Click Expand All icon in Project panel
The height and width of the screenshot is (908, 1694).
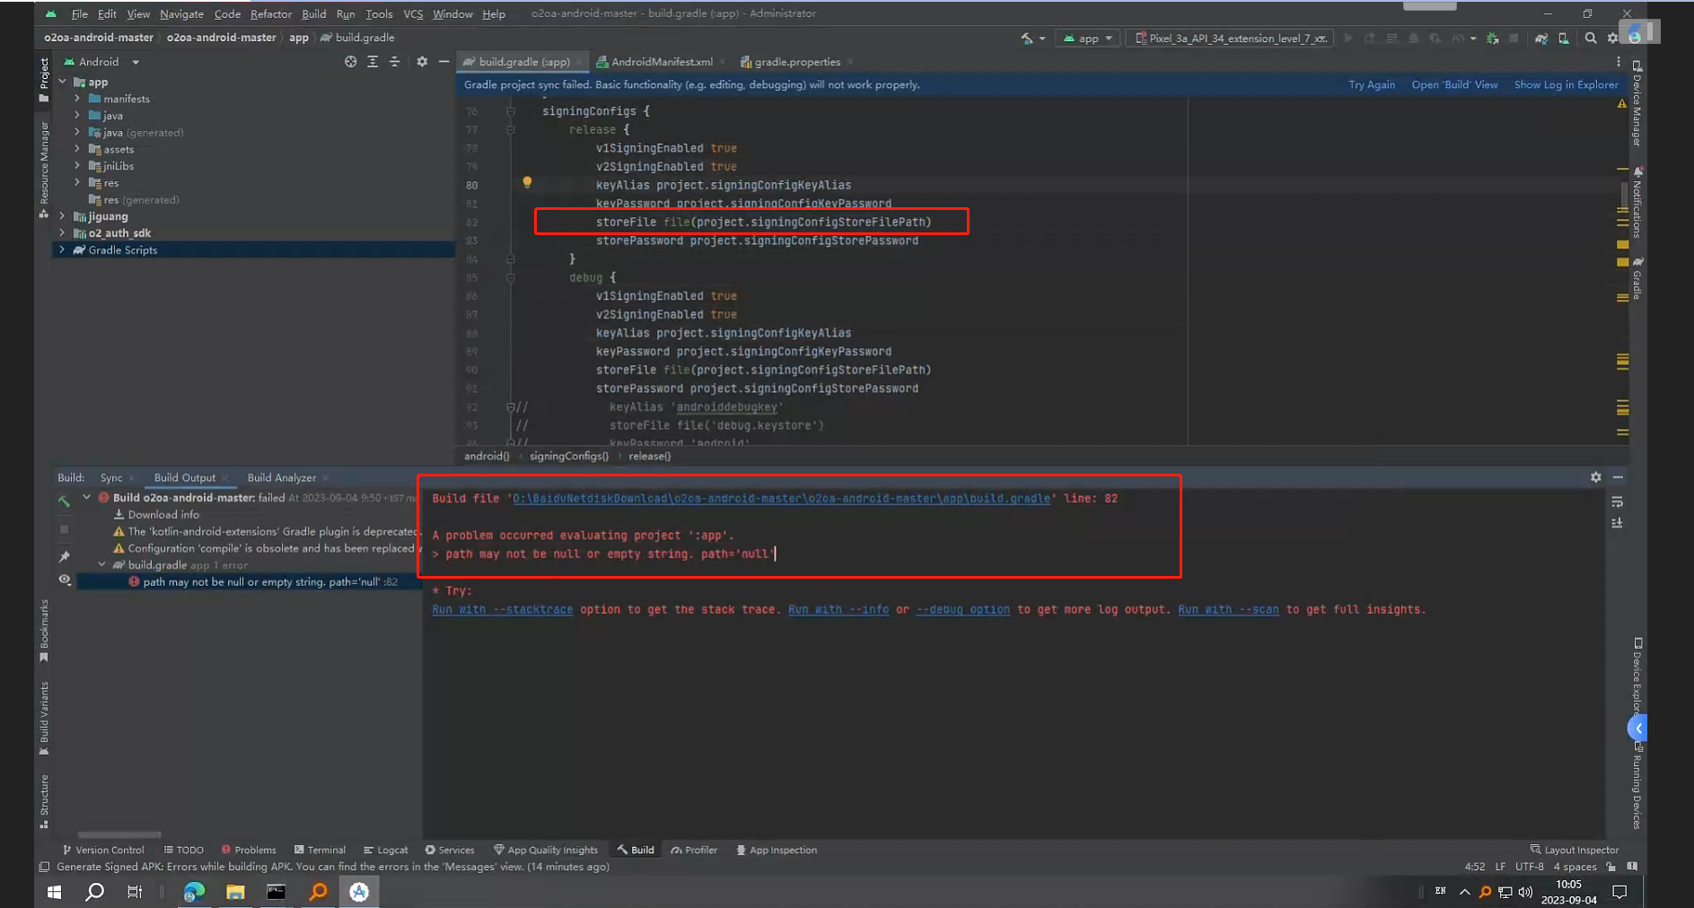(373, 62)
